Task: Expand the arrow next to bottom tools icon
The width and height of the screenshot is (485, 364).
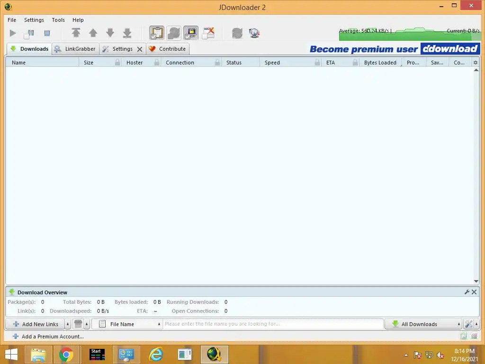Action: pyautogui.click(x=476, y=324)
